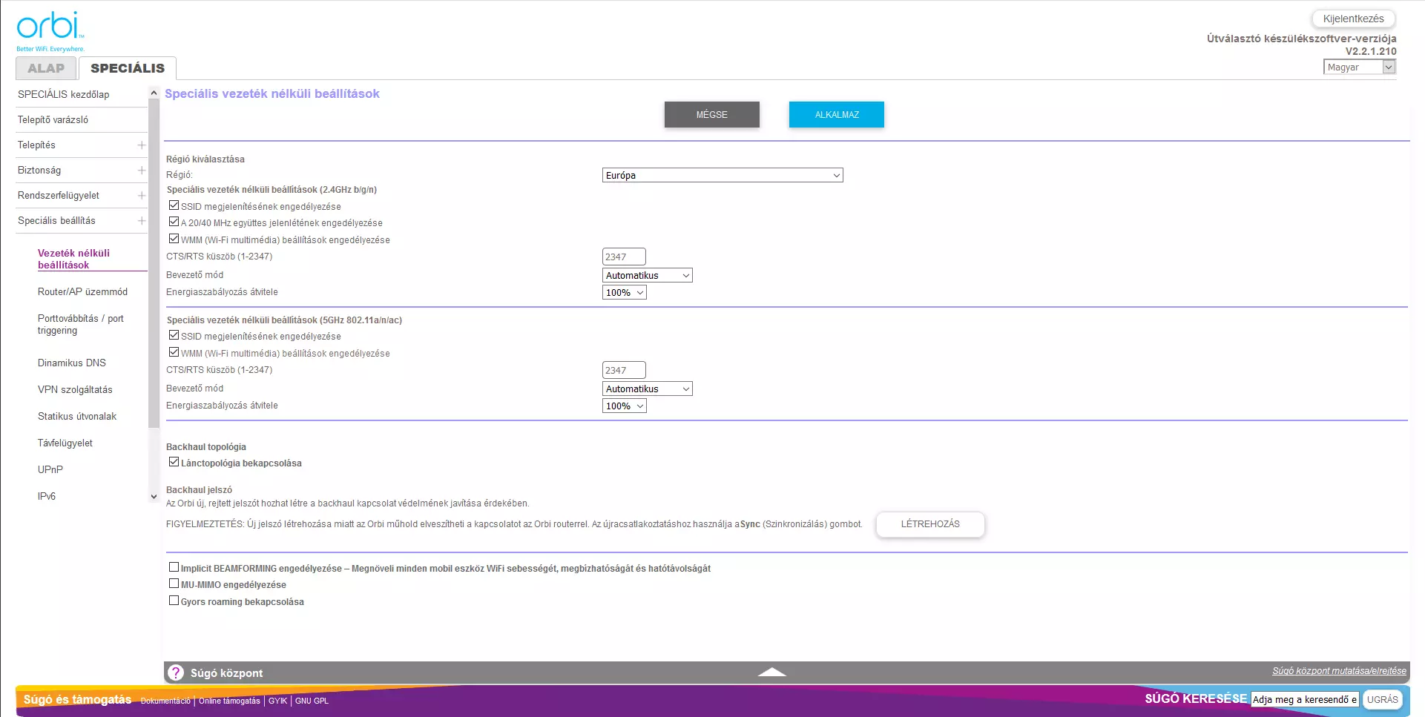Enable the MU-MIMO checkbox
The height and width of the screenshot is (717, 1425).
(x=174, y=584)
